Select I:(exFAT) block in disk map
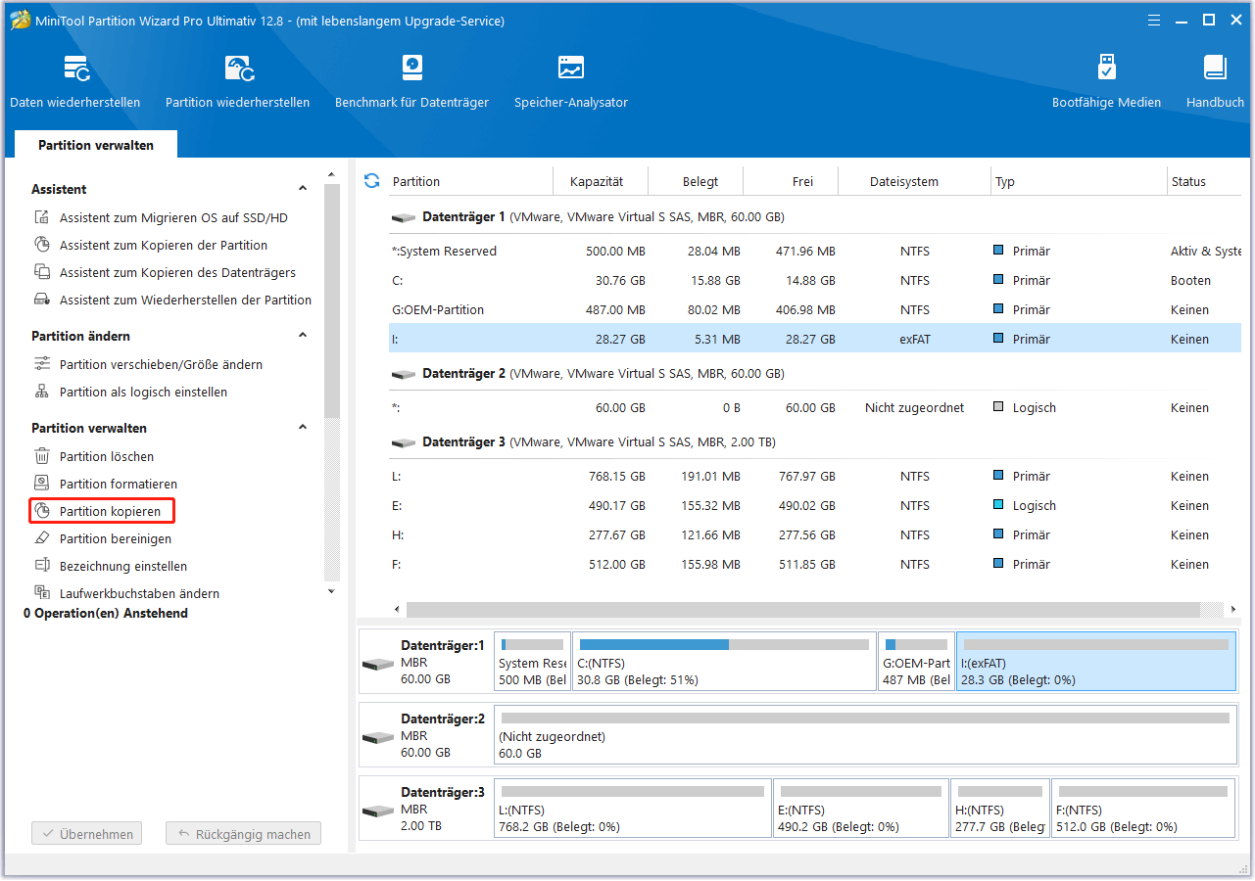1255x881 pixels. (x=1095, y=662)
